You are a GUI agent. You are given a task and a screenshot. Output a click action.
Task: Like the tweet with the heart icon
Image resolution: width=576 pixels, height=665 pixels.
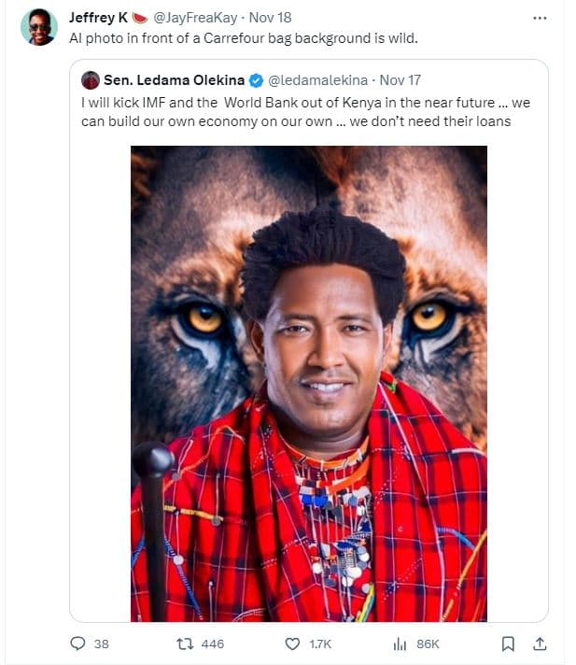coord(292,644)
